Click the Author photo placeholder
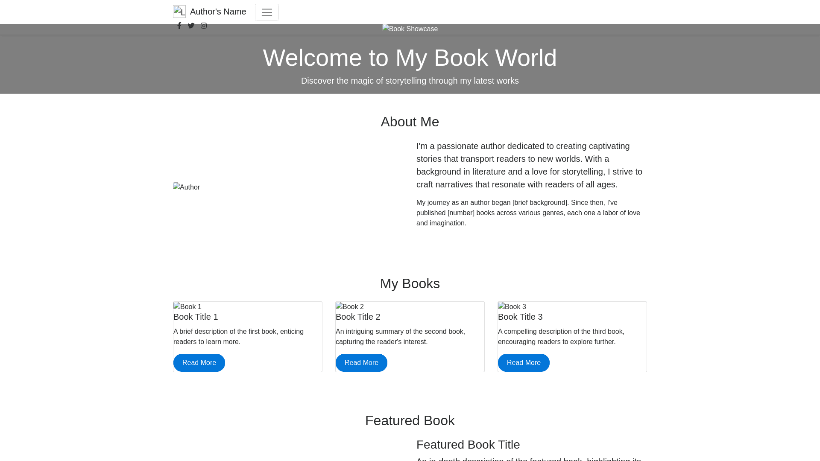This screenshot has width=820, height=461. [x=186, y=187]
